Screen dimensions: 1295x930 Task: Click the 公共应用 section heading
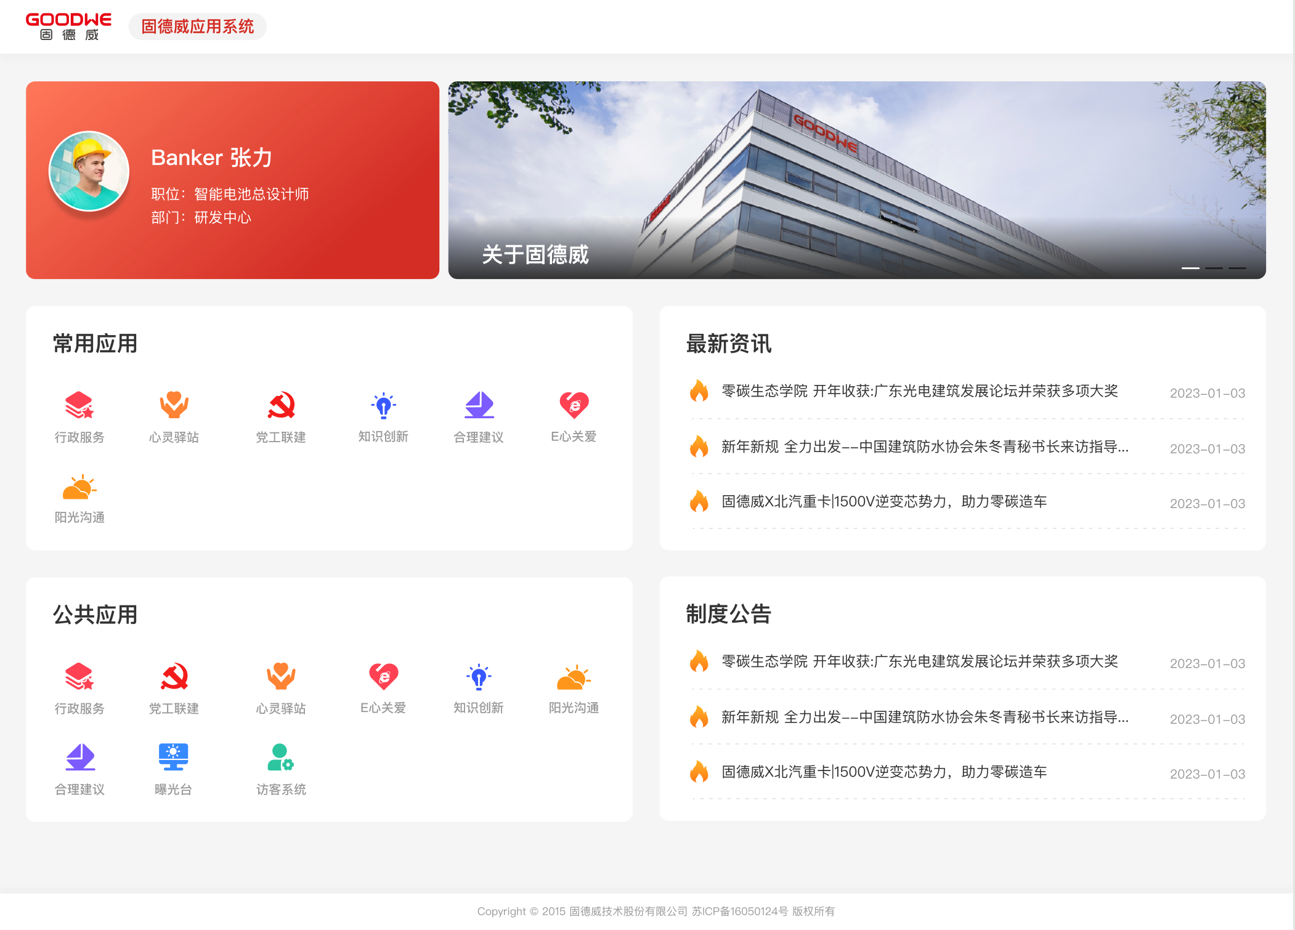point(95,615)
